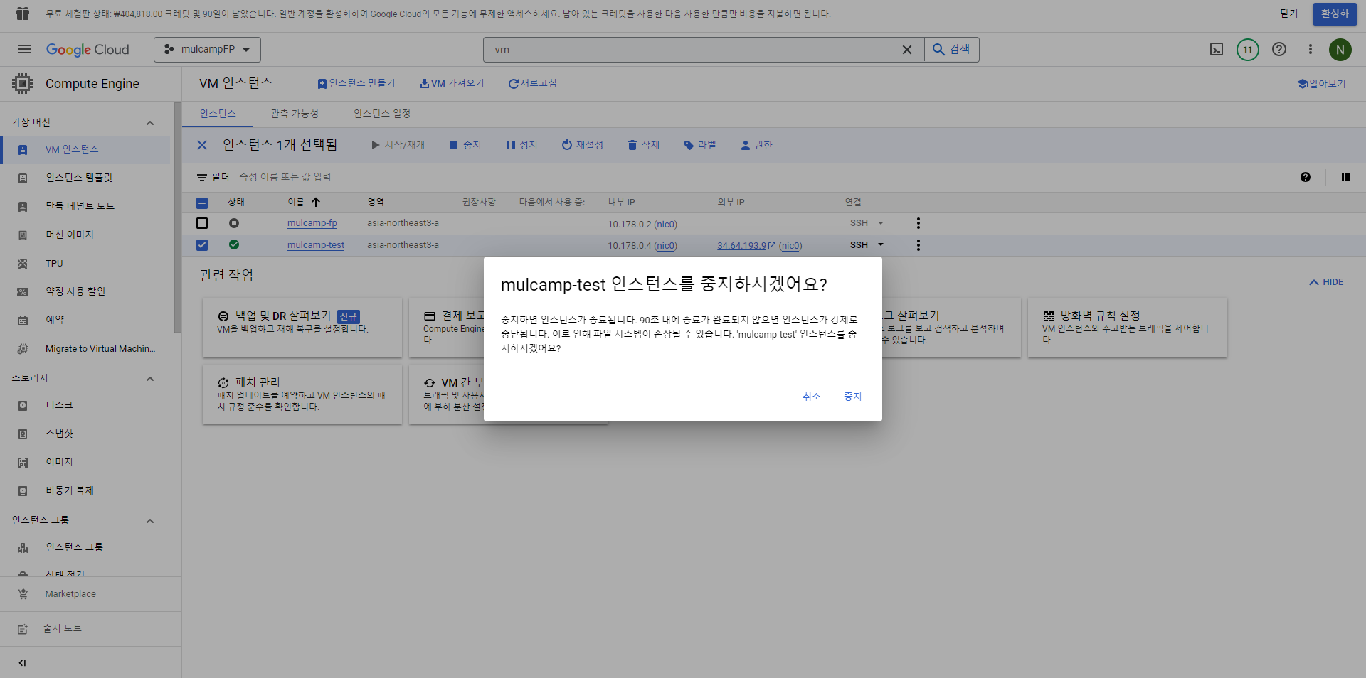Viewport: 1366px width, 678px height.
Task: Clear the search field with X
Action: pos(907,49)
